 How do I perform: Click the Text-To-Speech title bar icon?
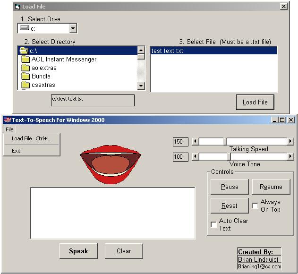(7, 120)
